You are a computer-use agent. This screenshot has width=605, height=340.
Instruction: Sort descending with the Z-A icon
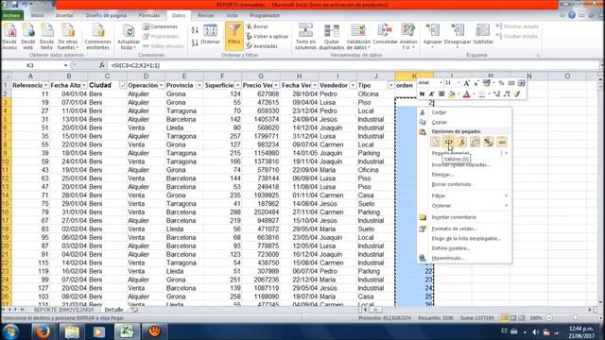point(195,42)
